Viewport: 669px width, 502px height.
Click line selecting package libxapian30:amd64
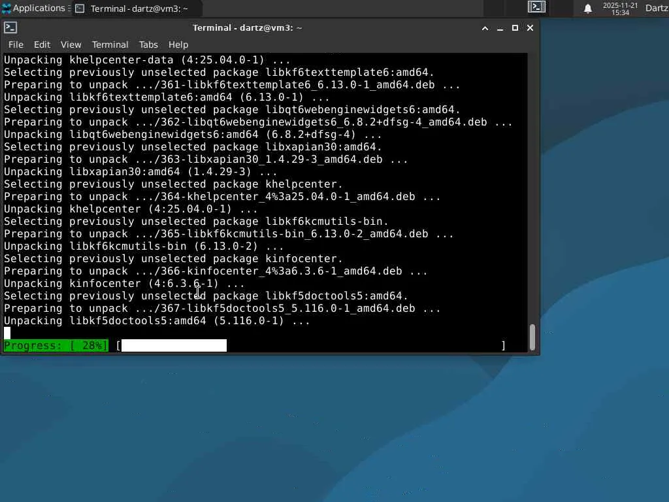193,146
